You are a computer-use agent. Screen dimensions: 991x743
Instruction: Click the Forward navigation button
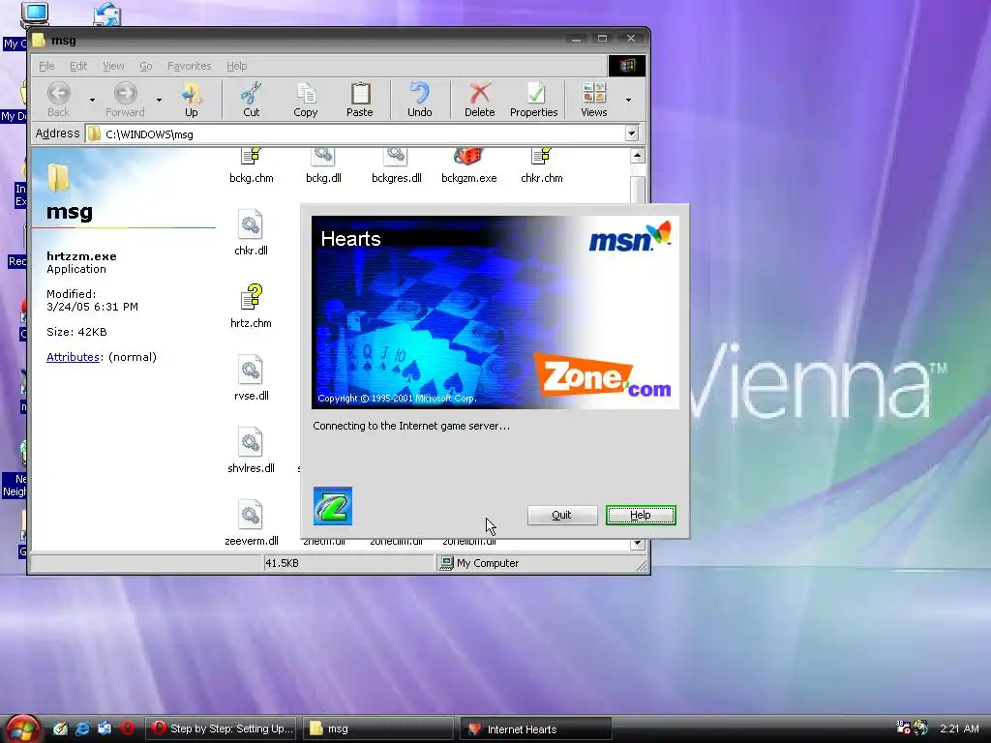[125, 100]
